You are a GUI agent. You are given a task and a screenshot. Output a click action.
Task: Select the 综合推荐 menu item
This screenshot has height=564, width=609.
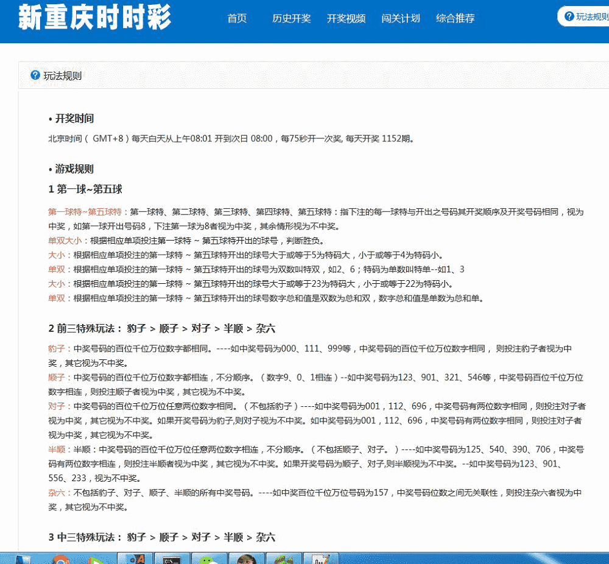pyautogui.click(x=455, y=18)
